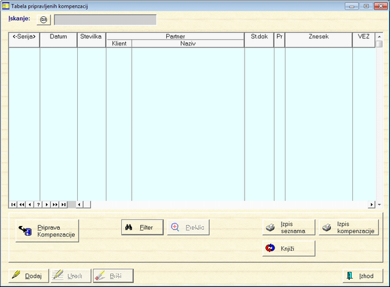390x287 pixels.
Task: Sort by the Datum column header
Action: (x=58, y=37)
